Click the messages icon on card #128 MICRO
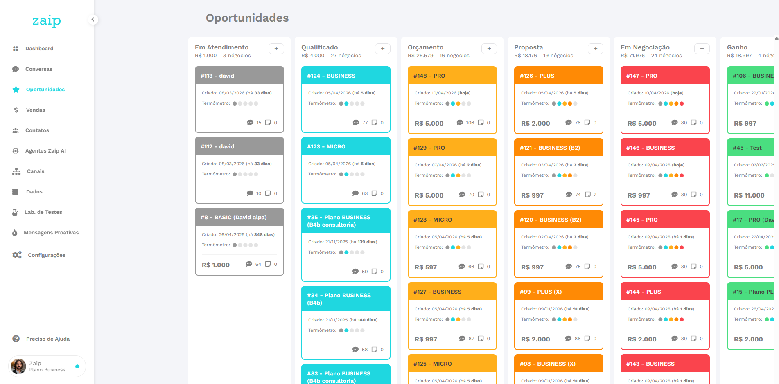This screenshot has width=779, height=384. [462, 267]
